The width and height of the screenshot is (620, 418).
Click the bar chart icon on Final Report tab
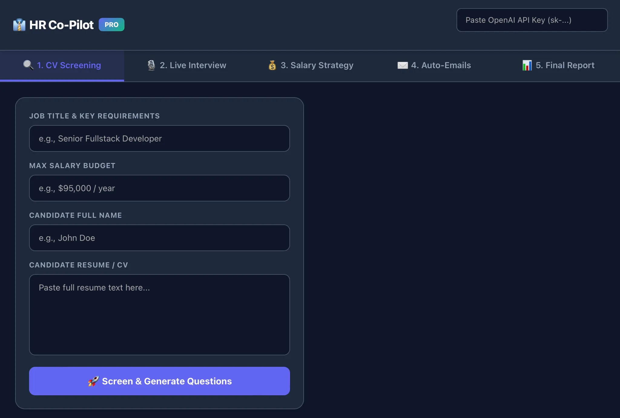pos(527,65)
